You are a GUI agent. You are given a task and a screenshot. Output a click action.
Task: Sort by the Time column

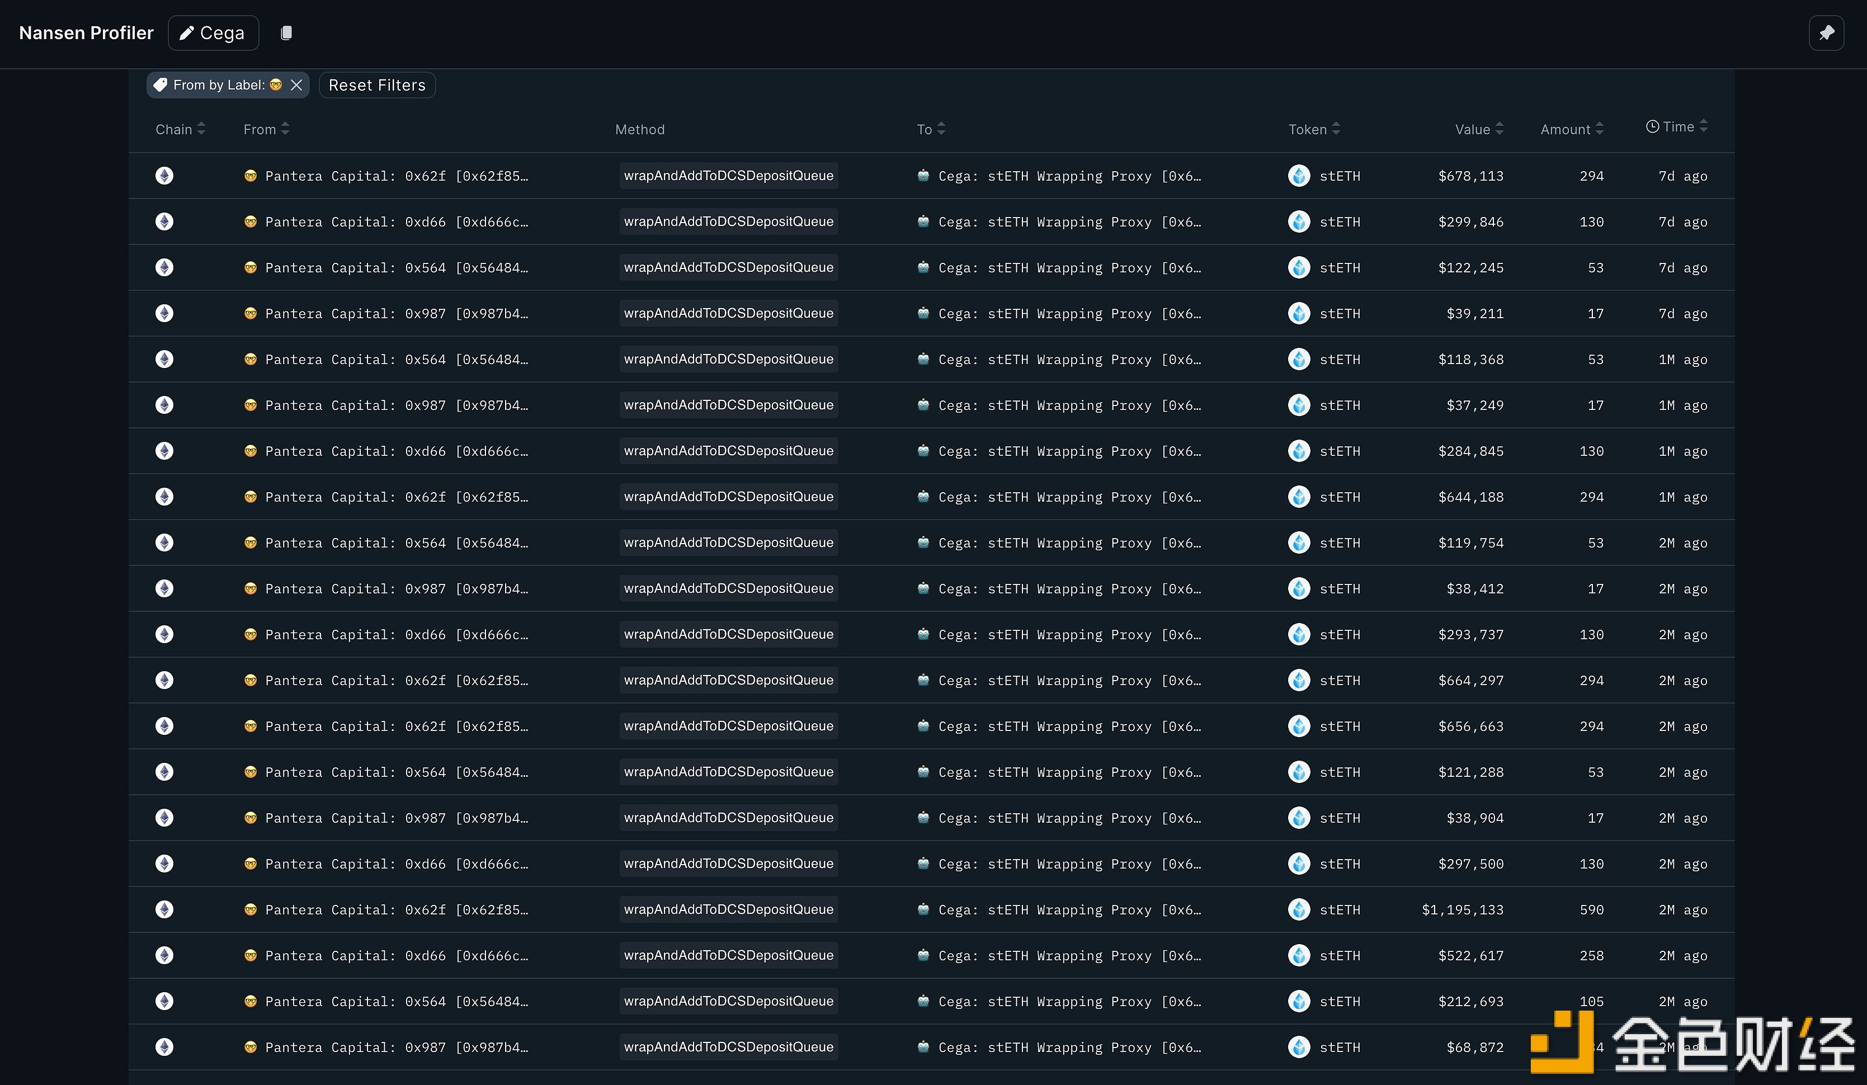click(x=1677, y=126)
